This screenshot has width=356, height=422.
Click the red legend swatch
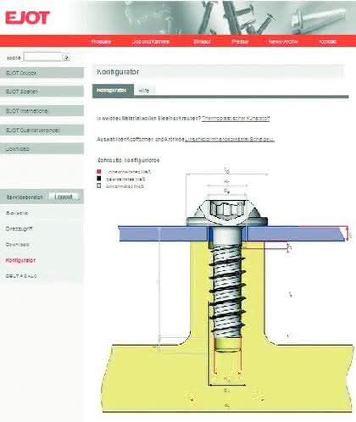coord(99,171)
